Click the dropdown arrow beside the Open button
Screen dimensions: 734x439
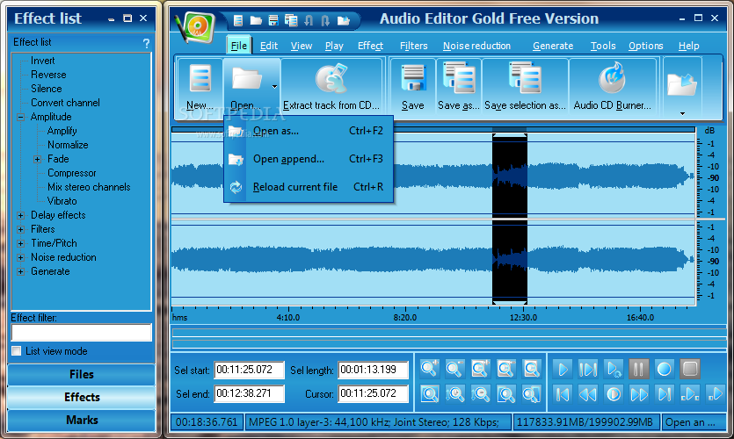click(275, 87)
